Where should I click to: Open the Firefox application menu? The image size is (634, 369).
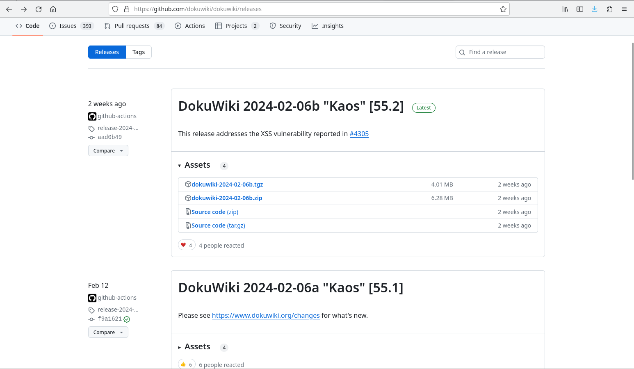624,9
